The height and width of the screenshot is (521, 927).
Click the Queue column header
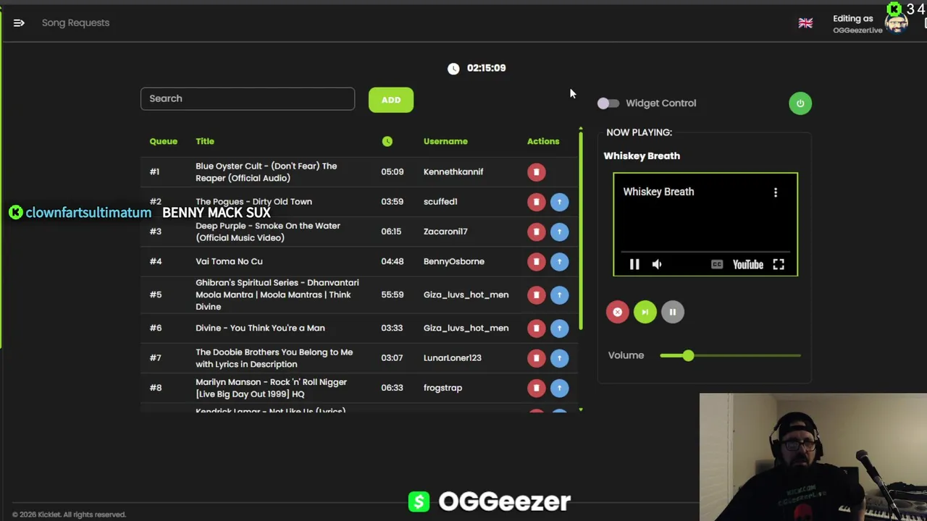(164, 141)
